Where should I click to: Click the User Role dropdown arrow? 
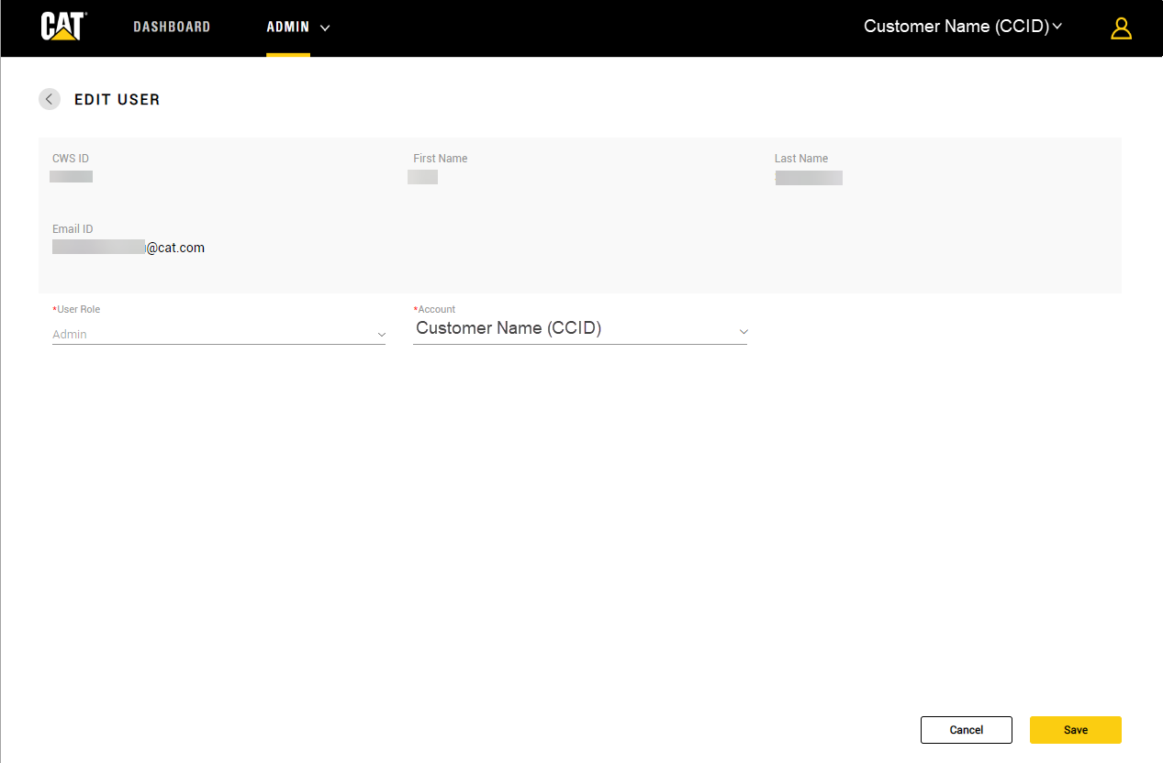pyautogui.click(x=381, y=336)
